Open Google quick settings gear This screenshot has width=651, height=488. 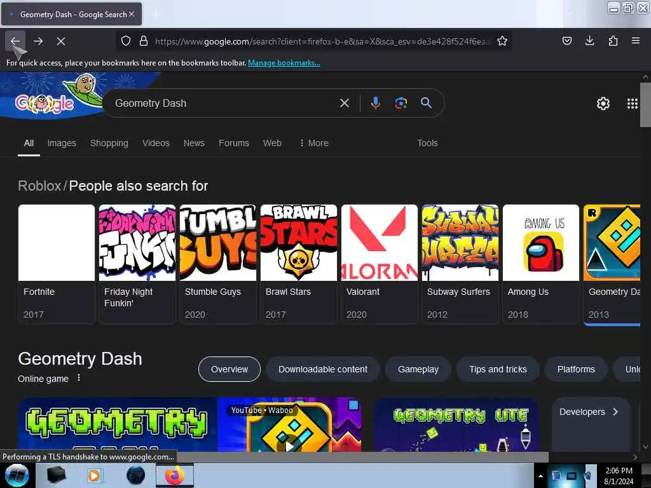coord(603,104)
